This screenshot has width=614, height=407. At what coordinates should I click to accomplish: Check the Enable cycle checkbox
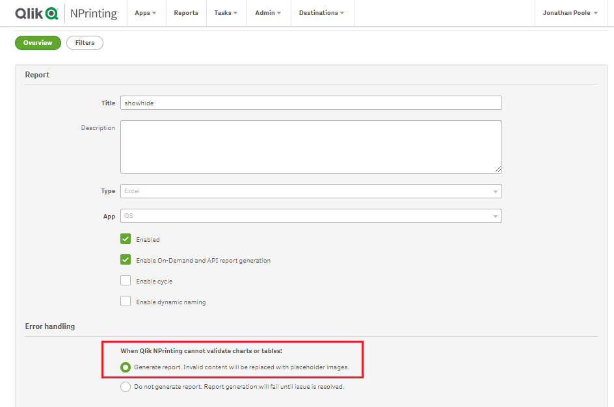tap(126, 280)
